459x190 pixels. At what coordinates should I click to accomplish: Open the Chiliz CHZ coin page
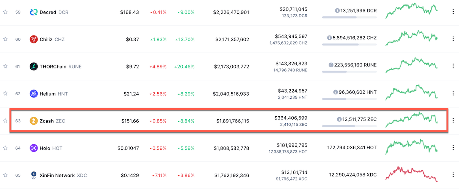[x=53, y=39]
